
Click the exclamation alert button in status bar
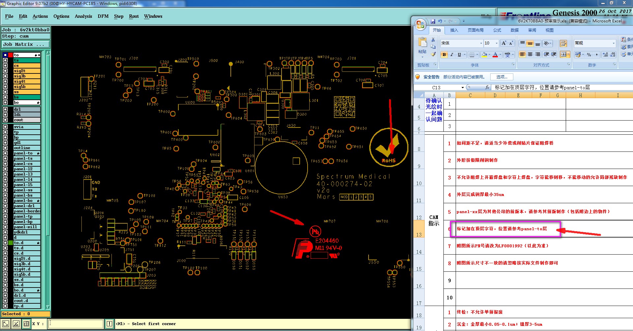[x=109, y=324]
